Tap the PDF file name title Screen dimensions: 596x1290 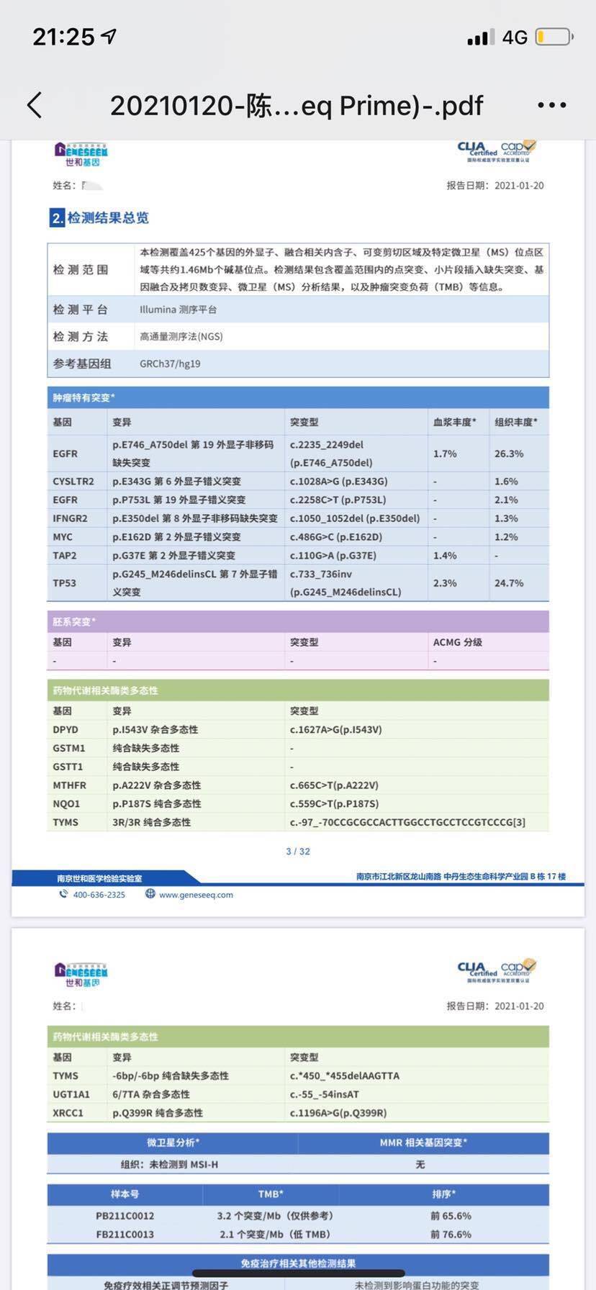(297, 106)
